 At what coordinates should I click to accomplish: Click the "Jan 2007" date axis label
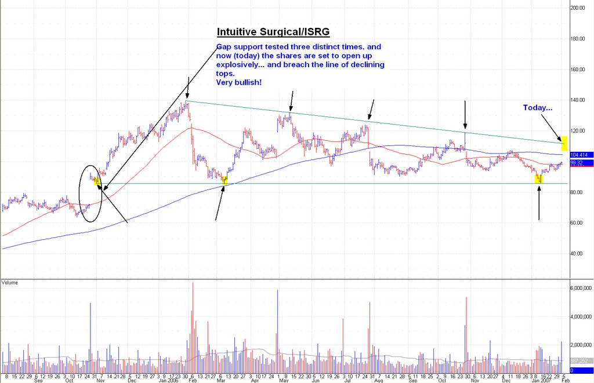click(x=542, y=380)
